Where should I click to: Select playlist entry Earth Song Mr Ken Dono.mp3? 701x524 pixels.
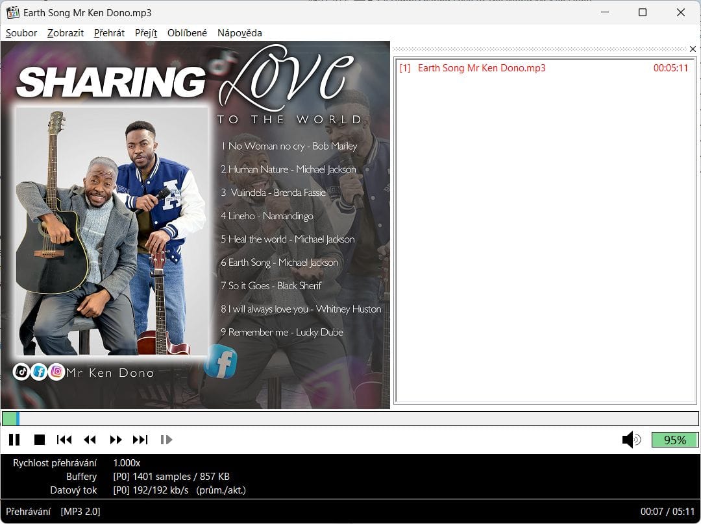[x=543, y=68]
